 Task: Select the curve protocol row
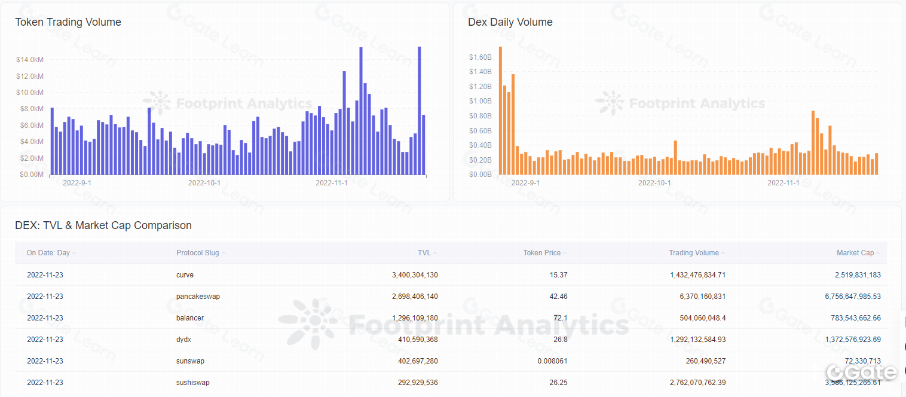[x=185, y=275]
